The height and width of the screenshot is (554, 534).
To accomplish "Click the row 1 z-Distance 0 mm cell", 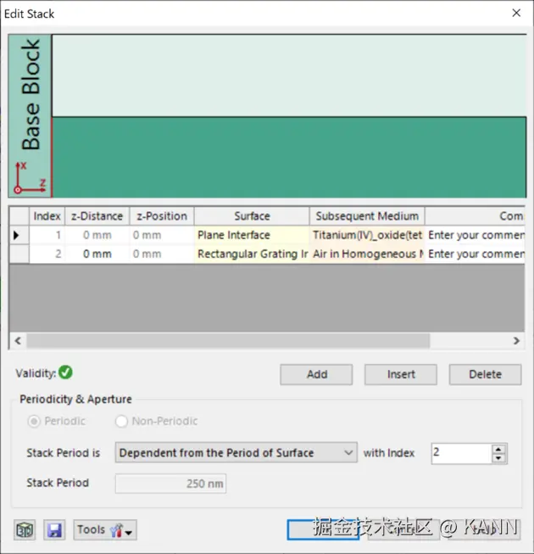I will coord(97,235).
